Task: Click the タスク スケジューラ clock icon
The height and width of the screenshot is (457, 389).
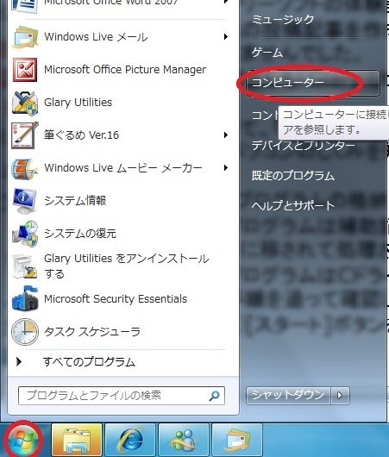Action: [25, 332]
